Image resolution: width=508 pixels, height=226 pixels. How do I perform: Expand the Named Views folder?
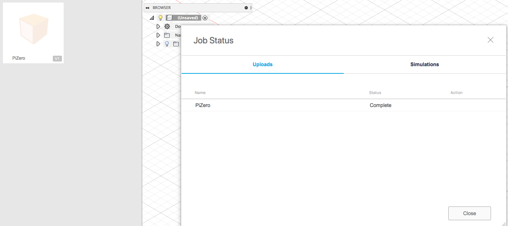point(158,35)
